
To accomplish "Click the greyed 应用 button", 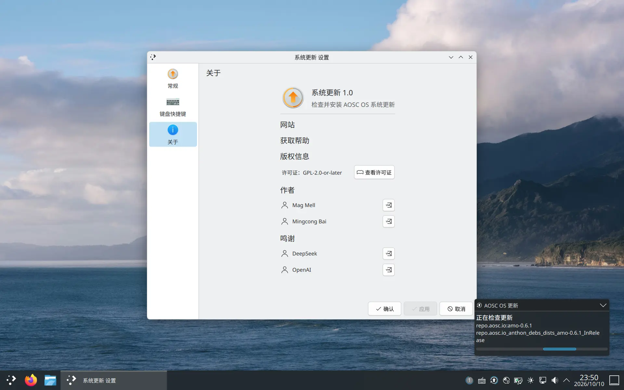I will coord(420,309).
